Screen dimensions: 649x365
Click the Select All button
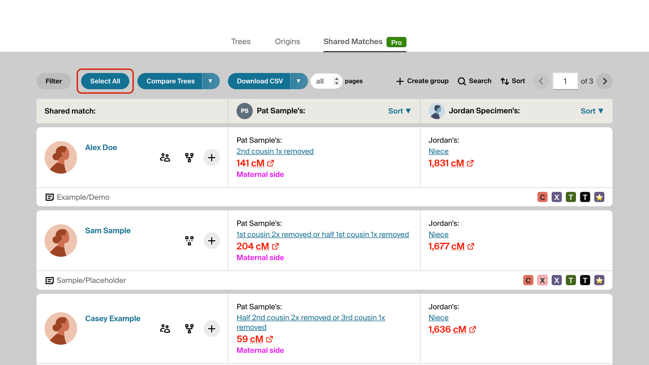105,81
